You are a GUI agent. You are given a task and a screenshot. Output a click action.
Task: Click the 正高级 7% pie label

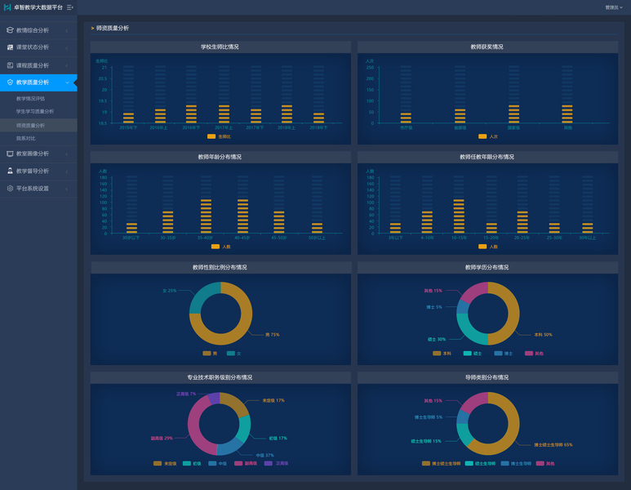pyautogui.click(x=186, y=394)
